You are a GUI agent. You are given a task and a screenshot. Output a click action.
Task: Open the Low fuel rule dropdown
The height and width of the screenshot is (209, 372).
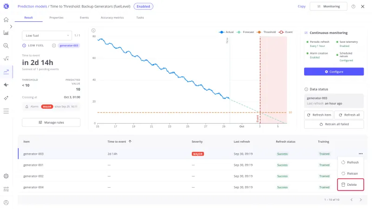(47, 36)
